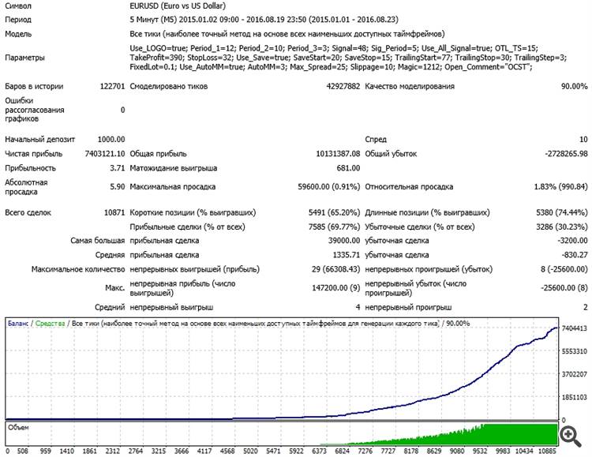Click the Баланс legend label in chart
The width and height of the screenshot is (592, 457).
(x=17, y=324)
